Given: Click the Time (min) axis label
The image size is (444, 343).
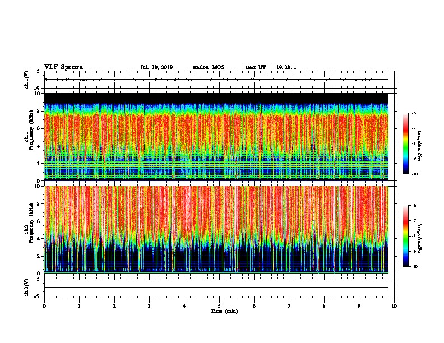Looking at the screenshot, I should (x=224, y=311).
